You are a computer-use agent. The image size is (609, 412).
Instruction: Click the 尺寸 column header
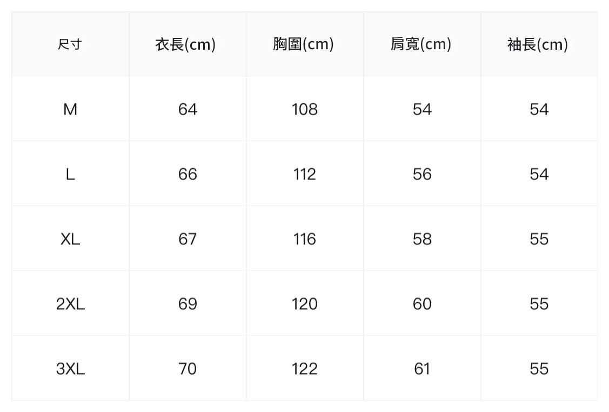pos(70,44)
